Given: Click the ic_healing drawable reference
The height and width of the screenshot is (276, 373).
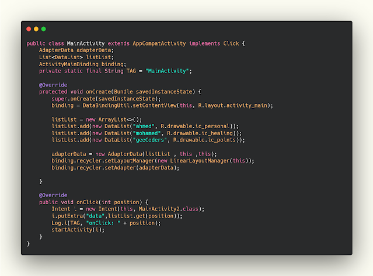Looking at the screenshot, I should click(x=217, y=133).
